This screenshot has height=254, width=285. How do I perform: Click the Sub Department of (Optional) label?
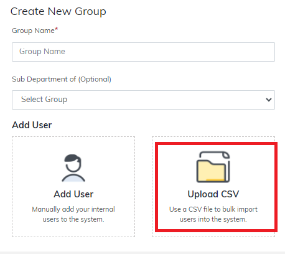tap(62, 79)
